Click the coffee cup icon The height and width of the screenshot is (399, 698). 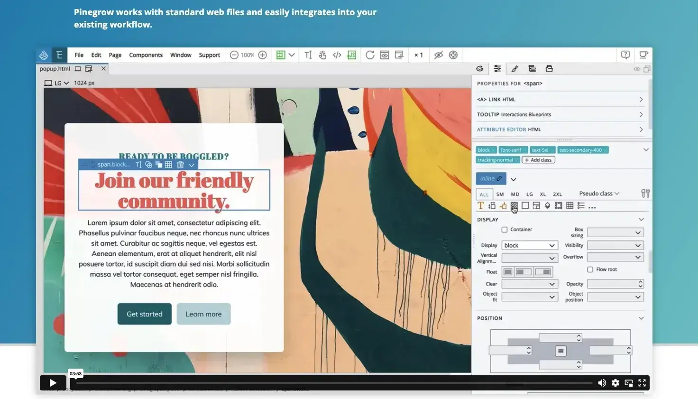coord(643,55)
